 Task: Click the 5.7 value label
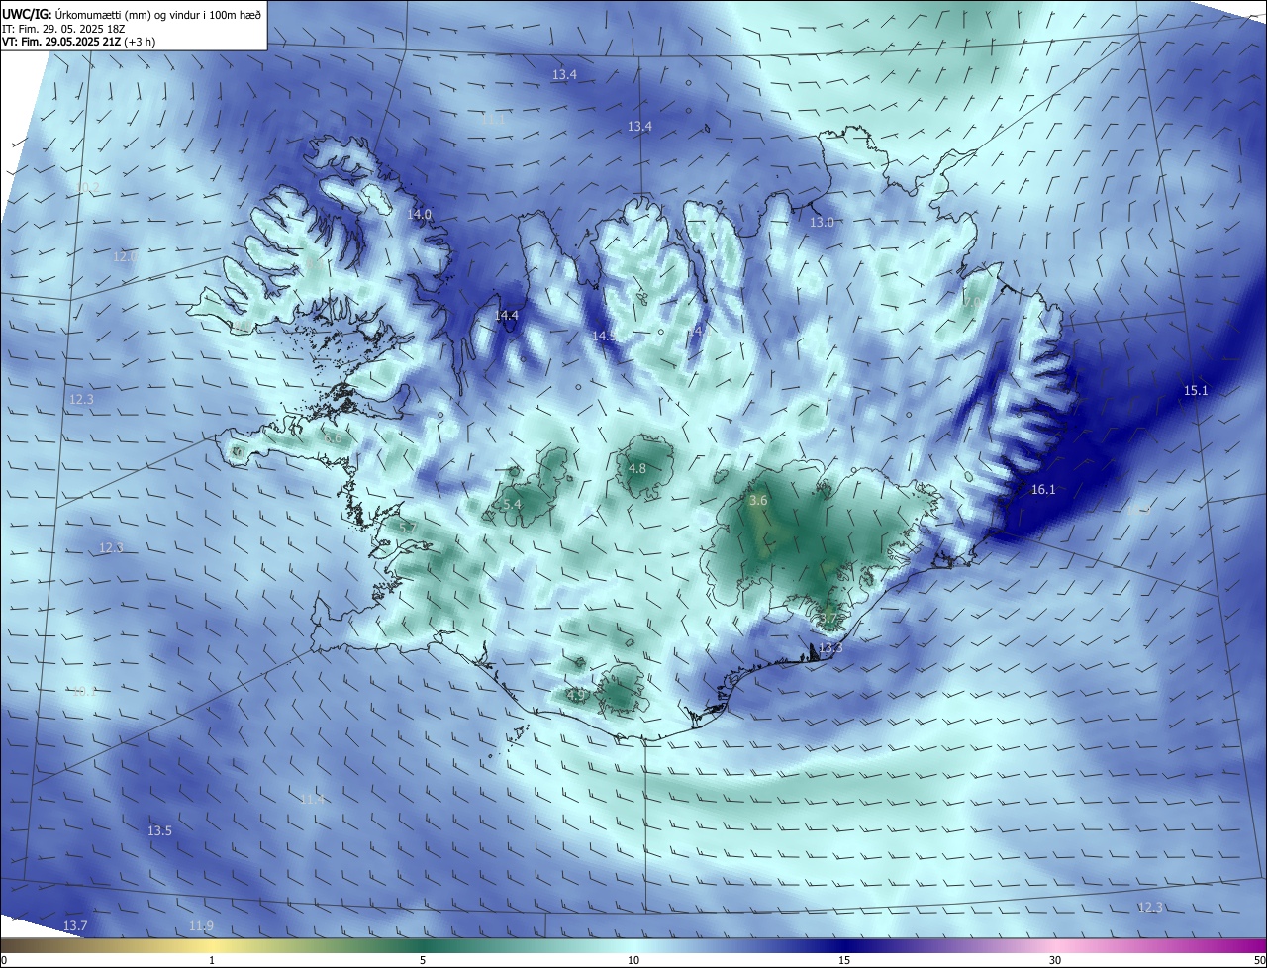tap(407, 528)
